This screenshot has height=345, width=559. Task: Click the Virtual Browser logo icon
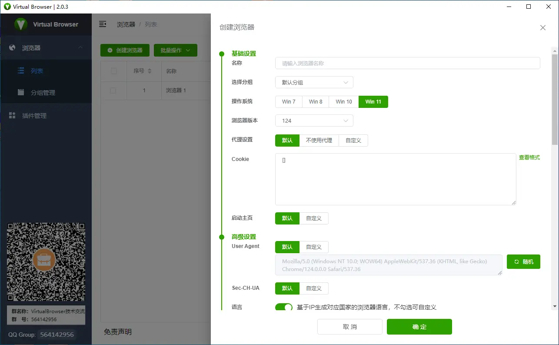pyautogui.click(x=20, y=24)
